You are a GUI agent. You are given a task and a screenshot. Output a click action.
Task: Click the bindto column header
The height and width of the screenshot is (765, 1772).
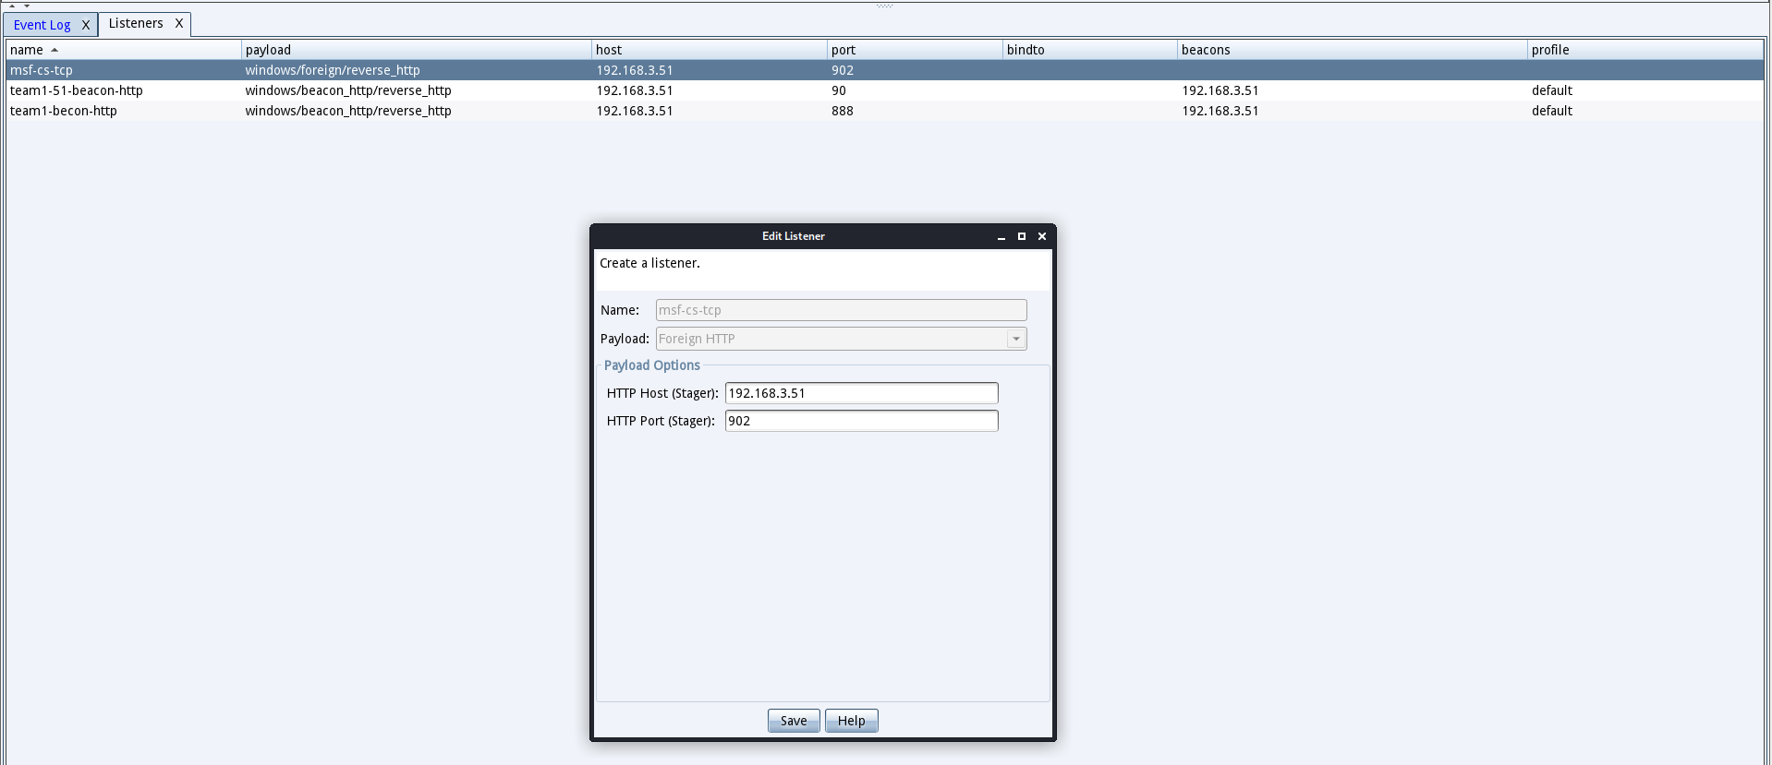tap(1090, 50)
